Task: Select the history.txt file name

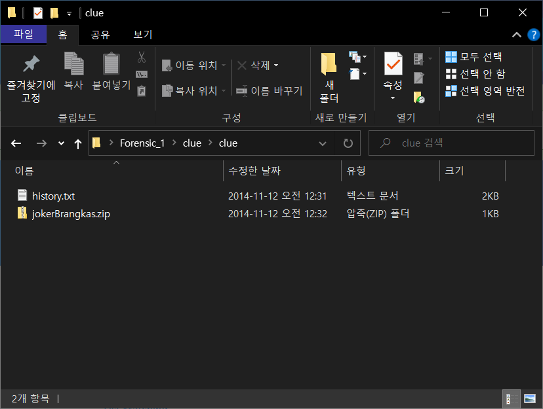Action: 53,196
